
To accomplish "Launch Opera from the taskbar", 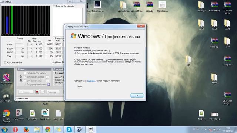I will point(15,130).
